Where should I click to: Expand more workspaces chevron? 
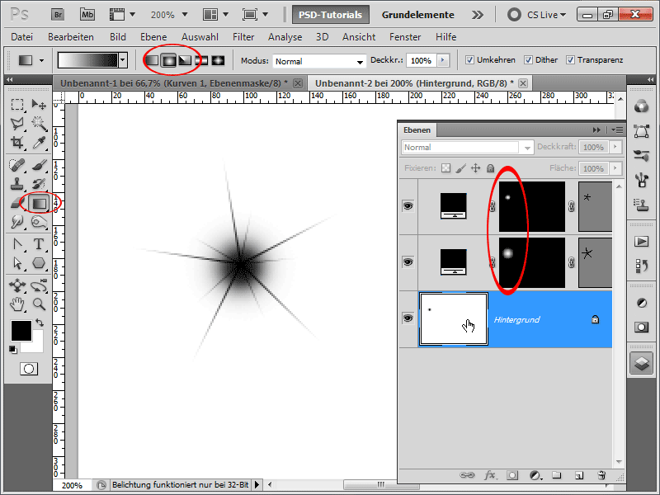point(478,15)
